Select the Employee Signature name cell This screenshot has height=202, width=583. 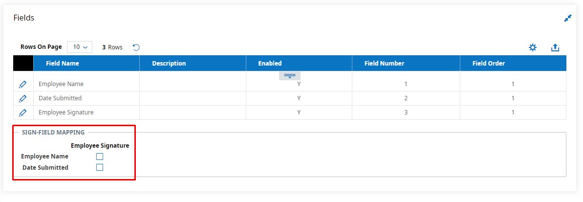66,112
